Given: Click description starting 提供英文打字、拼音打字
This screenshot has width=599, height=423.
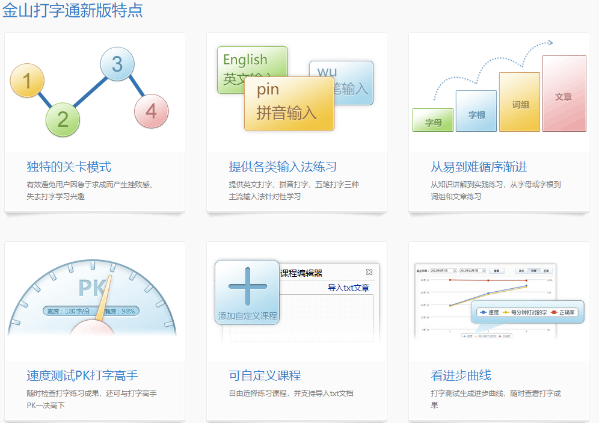Looking at the screenshot, I should click(x=293, y=190).
